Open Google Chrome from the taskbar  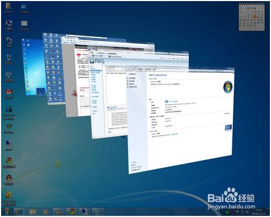(72, 212)
